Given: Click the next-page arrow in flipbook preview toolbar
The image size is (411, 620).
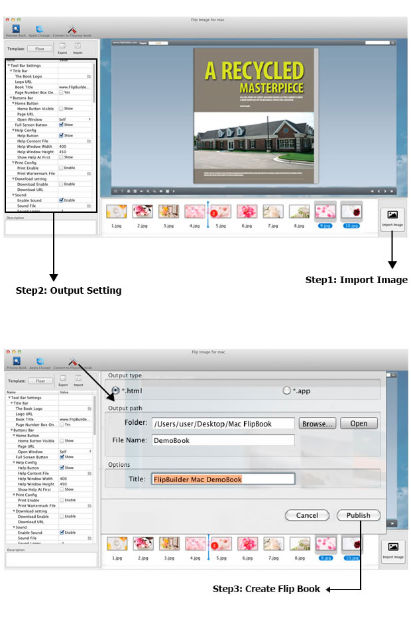Looking at the screenshot, I should [385, 191].
